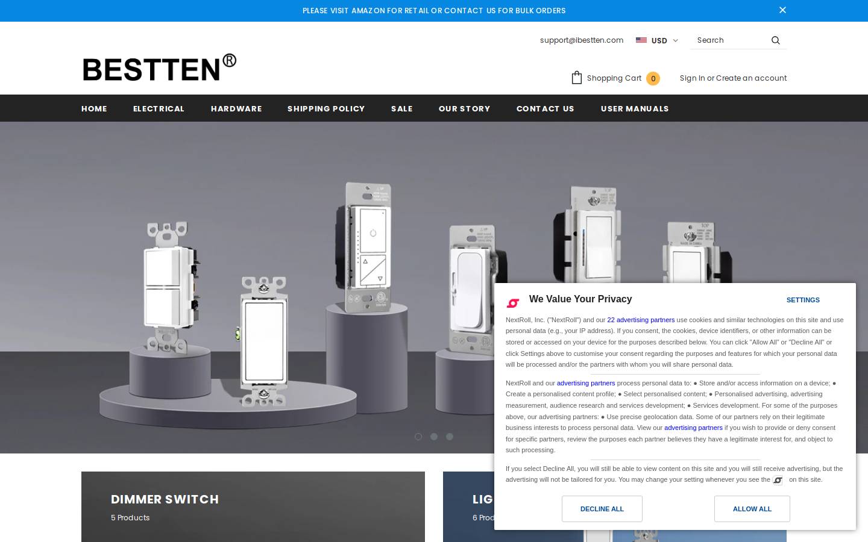Open the ELECTRICAL menu
This screenshot has height=542, width=868.
click(159, 108)
